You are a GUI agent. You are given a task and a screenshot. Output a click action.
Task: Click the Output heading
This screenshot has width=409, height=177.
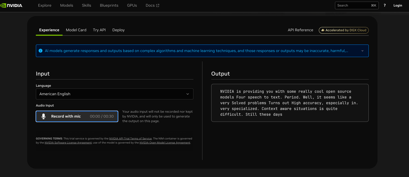221,74
